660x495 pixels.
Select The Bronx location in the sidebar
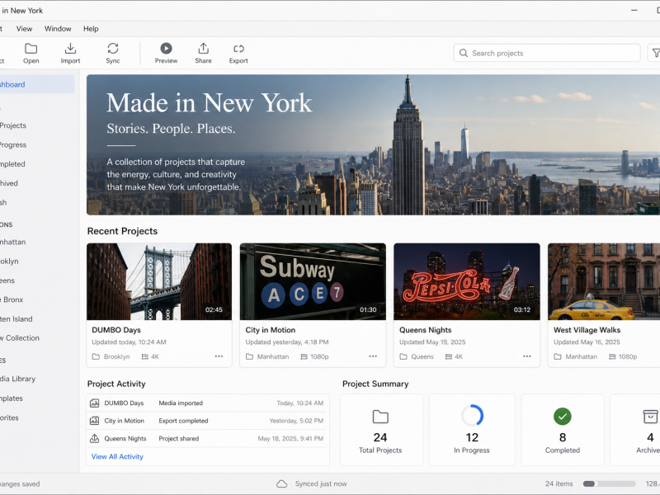coord(12,299)
